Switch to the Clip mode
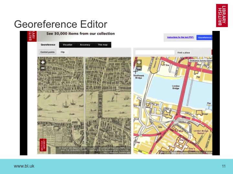233x174 pixels. (62, 52)
